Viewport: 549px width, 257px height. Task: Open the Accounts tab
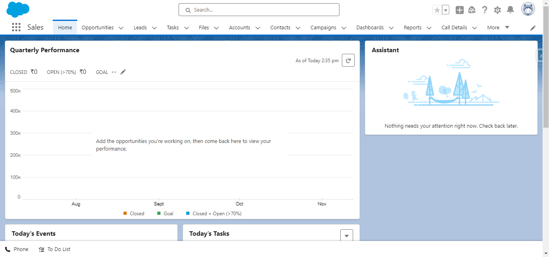click(240, 28)
